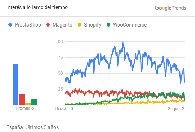The image size is (195, 132).
Task: Select the PrestaShop legend label
Action: (x=28, y=25)
